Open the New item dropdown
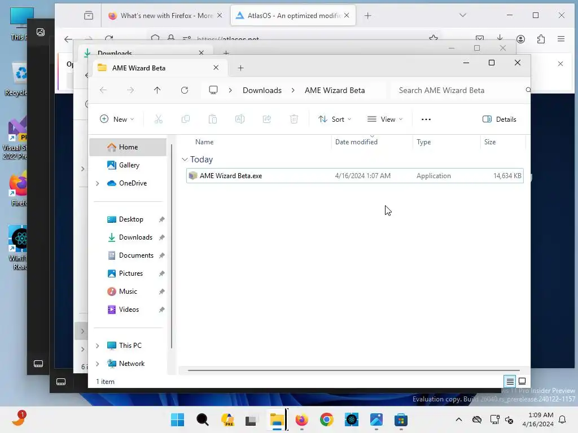This screenshot has height=433, width=578. (117, 119)
